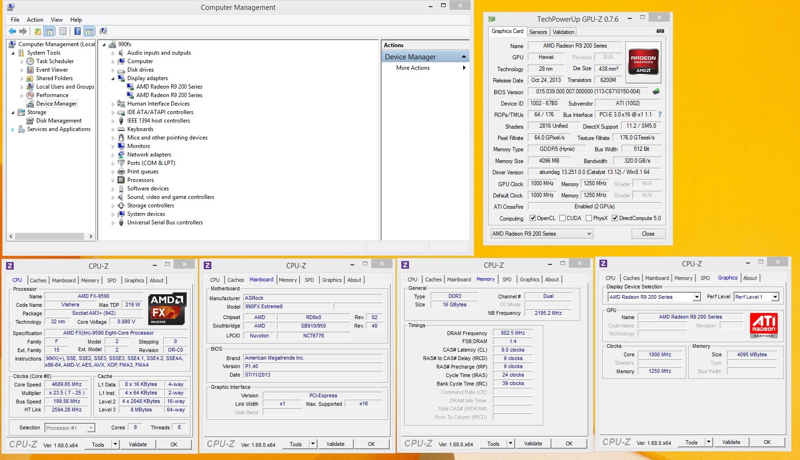This screenshot has width=800, height=460.
Task: Click Validate in the Graphics CPU-Z window
Action: click(731, 442)
